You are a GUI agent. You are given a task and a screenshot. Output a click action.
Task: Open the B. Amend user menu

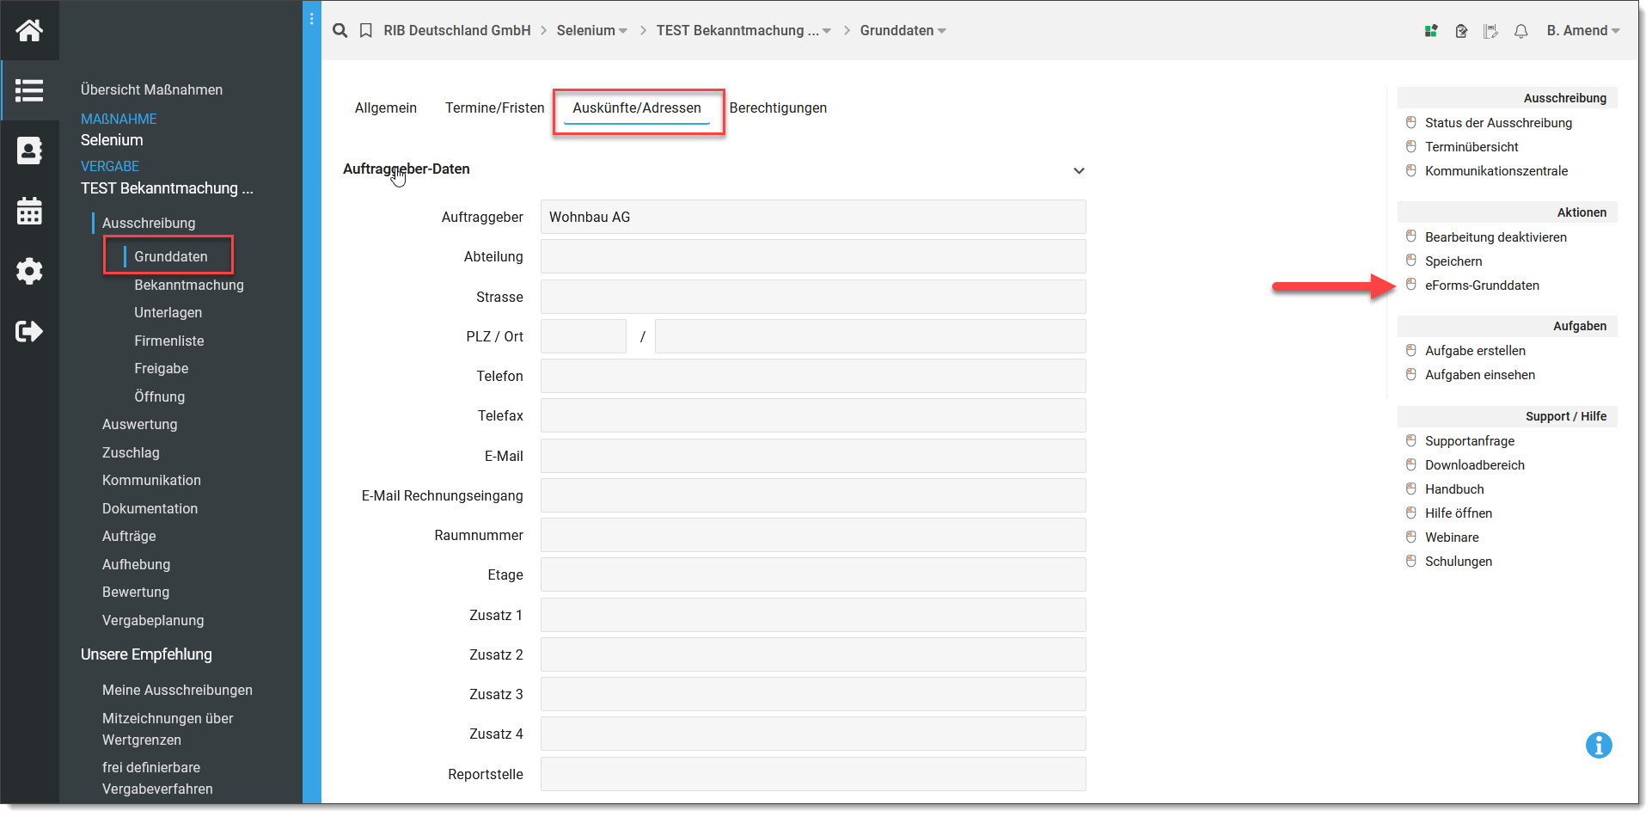click(1583, 31)
